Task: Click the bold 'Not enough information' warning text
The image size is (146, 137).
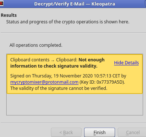Action: click(x=58, y=63)
